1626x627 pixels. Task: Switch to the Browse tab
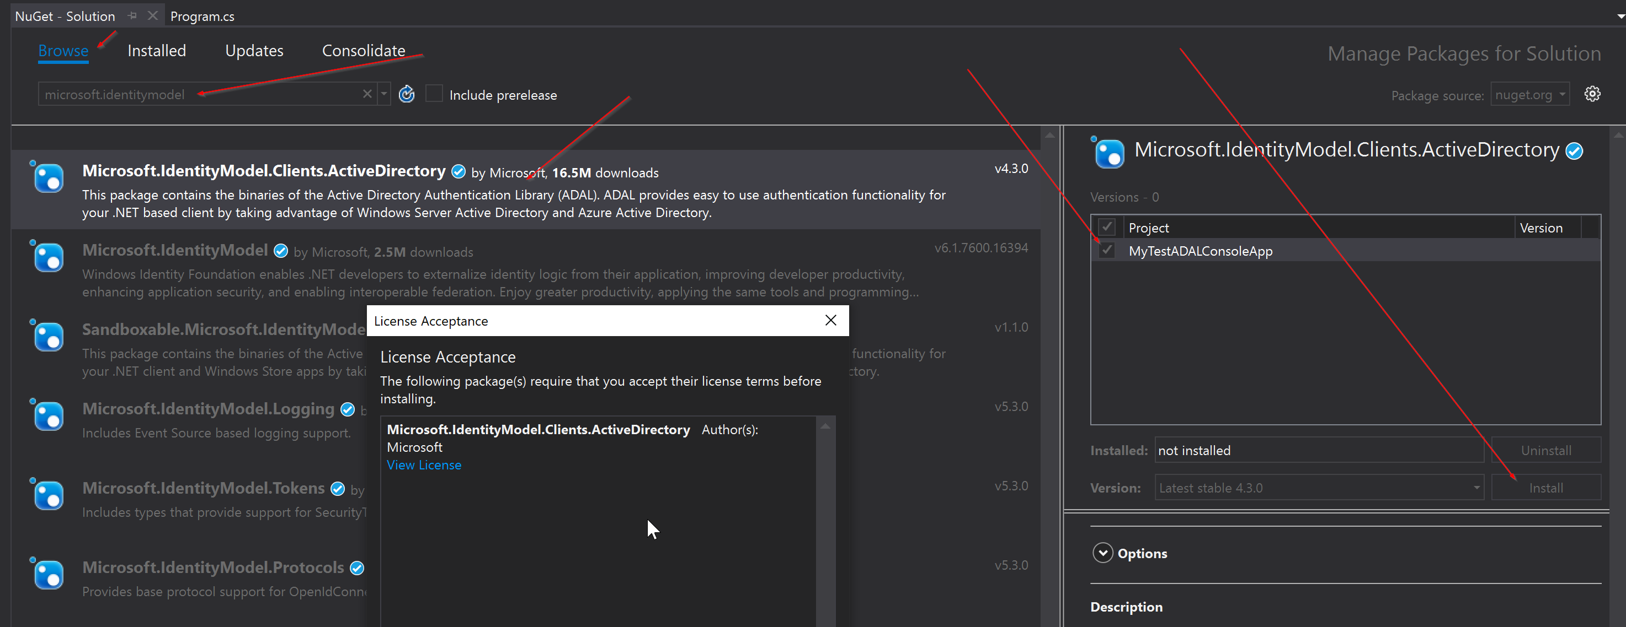tap(63, 51)
